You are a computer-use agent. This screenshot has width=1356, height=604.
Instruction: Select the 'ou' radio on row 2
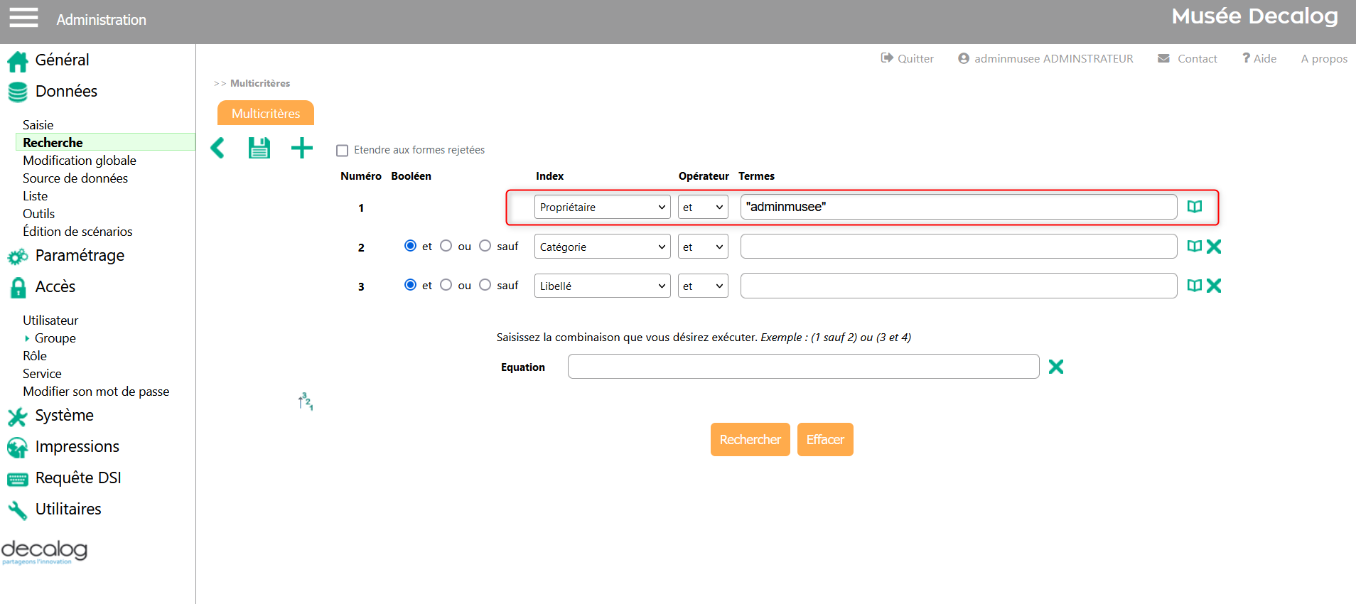click(x=446, y=246)
